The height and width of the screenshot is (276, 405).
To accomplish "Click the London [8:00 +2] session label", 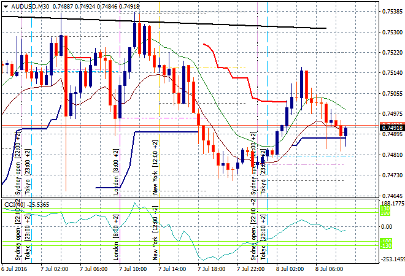I will pyautogui.click(x=115, y=171).
